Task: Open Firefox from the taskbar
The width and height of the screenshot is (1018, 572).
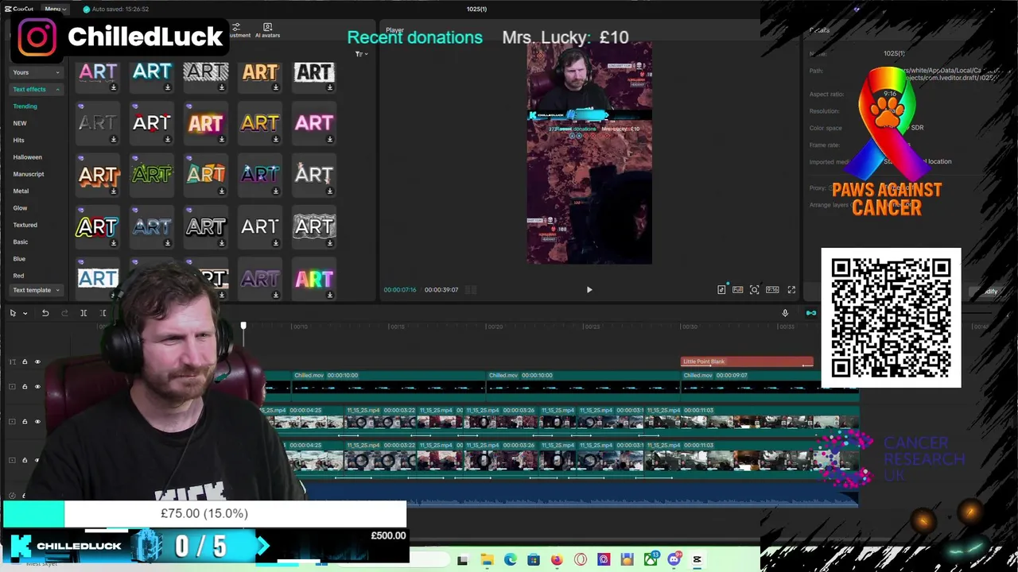Action: 557,560
